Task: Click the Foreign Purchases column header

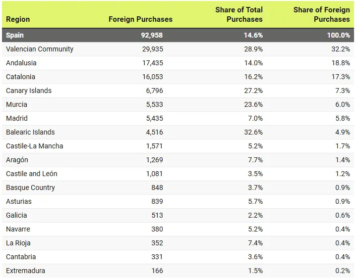Action: (x=140, y=19)
